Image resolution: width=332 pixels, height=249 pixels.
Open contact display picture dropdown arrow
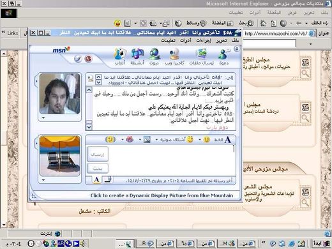[x=43, y=117]
